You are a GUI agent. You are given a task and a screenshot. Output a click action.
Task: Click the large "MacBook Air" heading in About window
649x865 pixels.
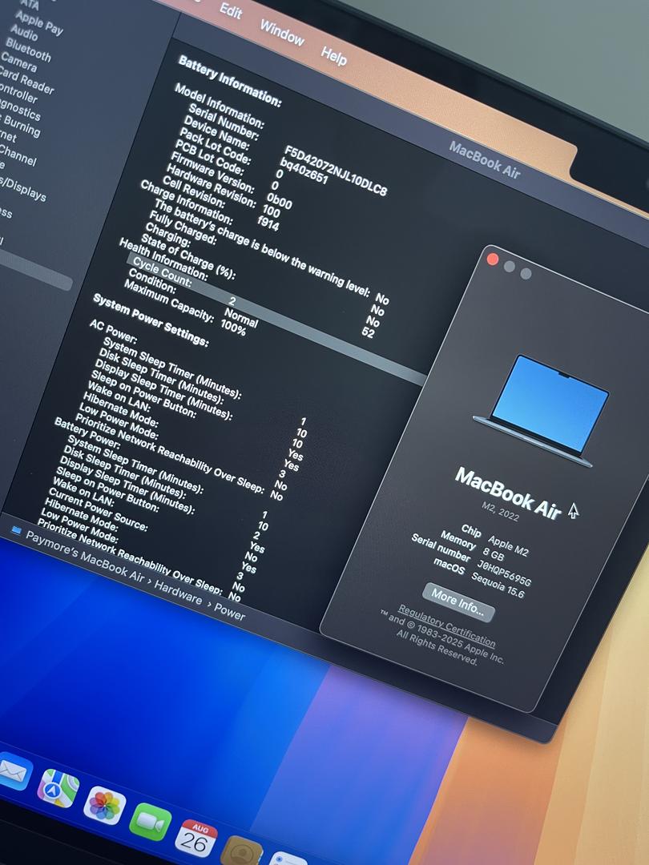(508, 493)
